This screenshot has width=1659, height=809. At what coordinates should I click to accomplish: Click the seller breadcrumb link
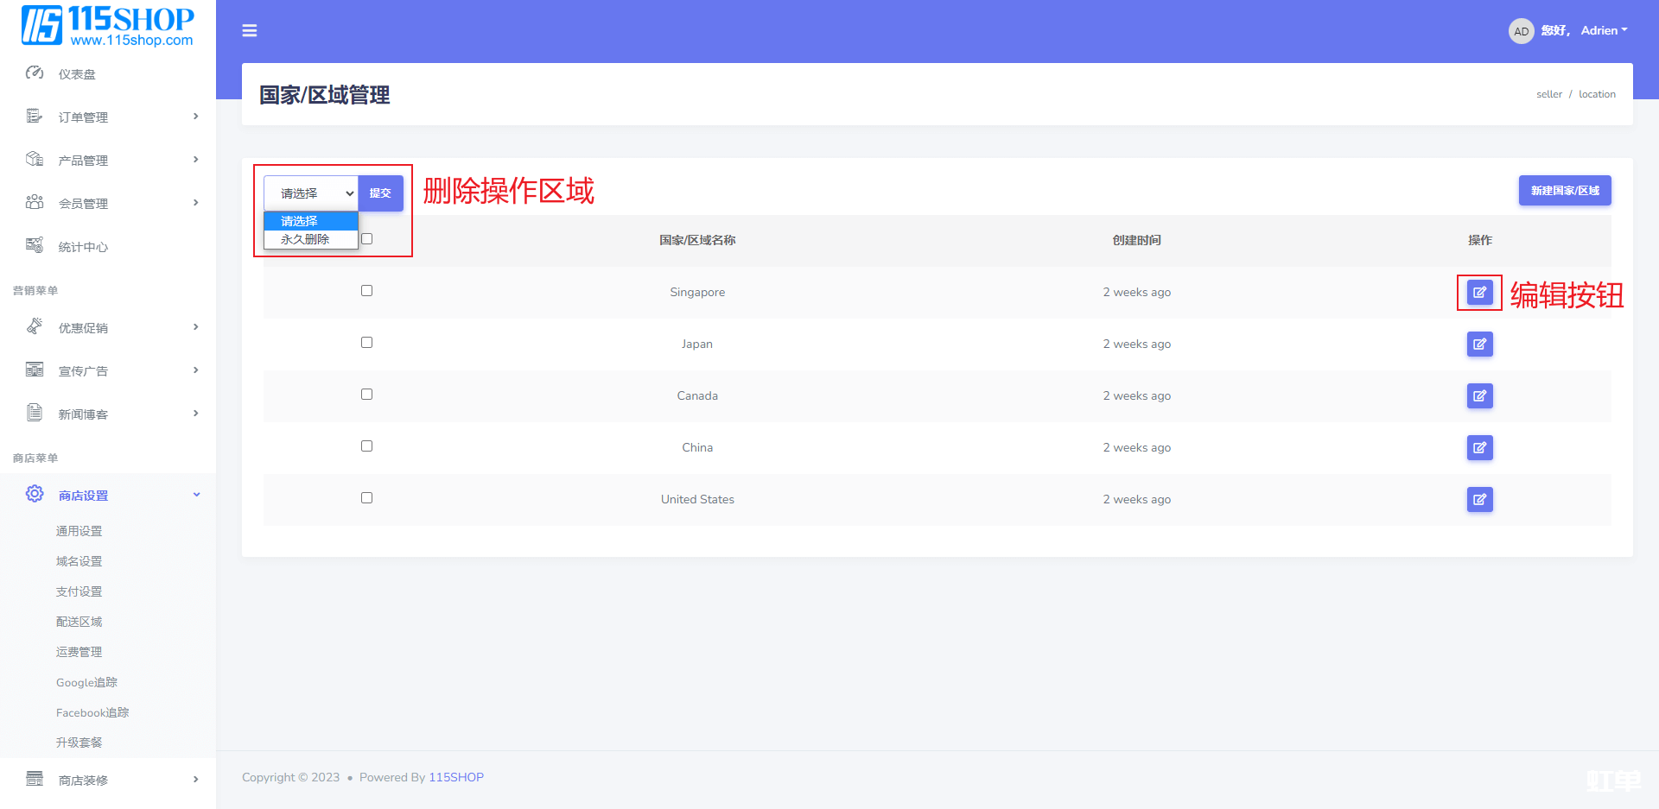(1549, 94)
